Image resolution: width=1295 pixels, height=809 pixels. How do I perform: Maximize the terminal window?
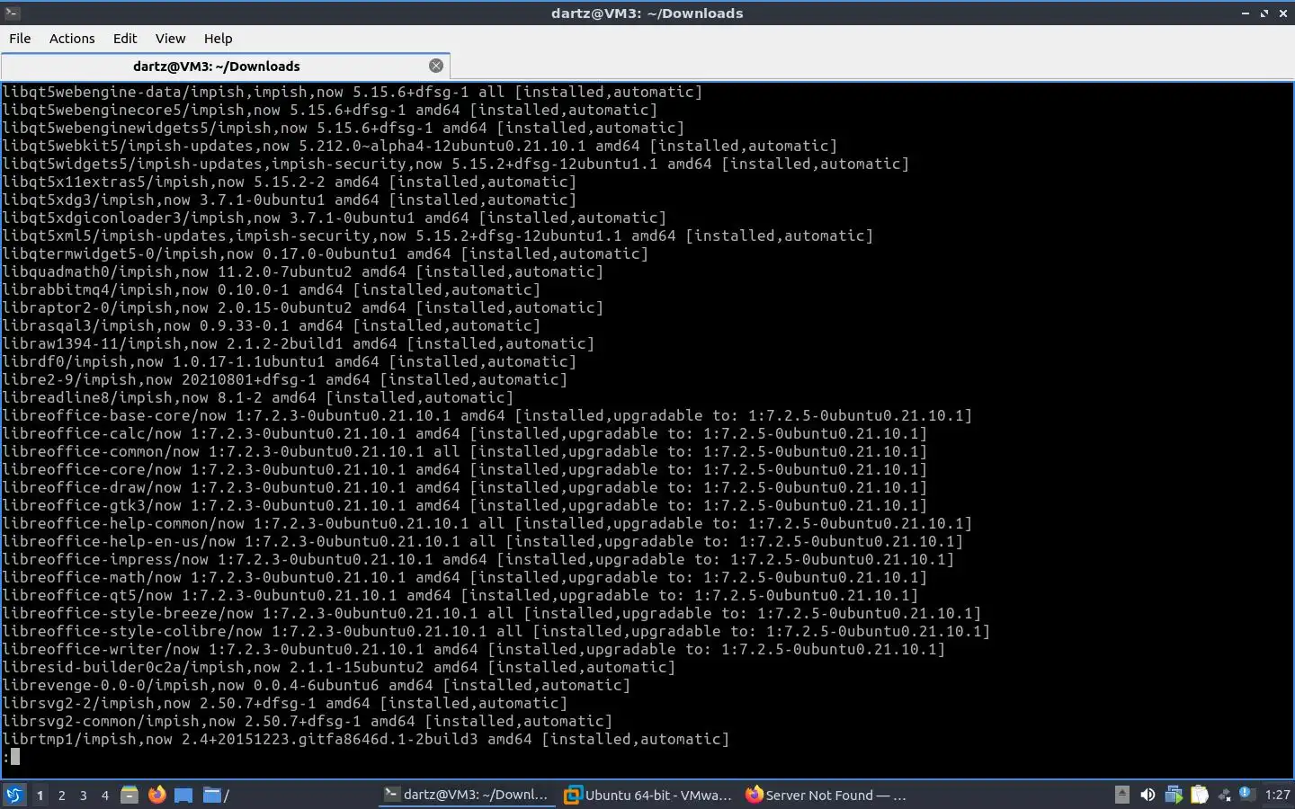[x=1264, y=13]
